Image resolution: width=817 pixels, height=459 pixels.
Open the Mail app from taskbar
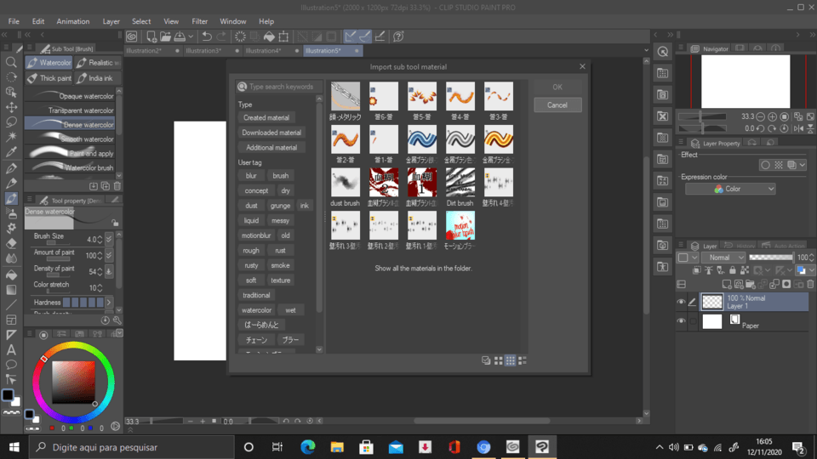point(396,447)
